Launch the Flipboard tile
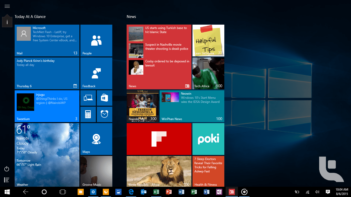This screenshot has width=351, height=197. click(159, 139)
